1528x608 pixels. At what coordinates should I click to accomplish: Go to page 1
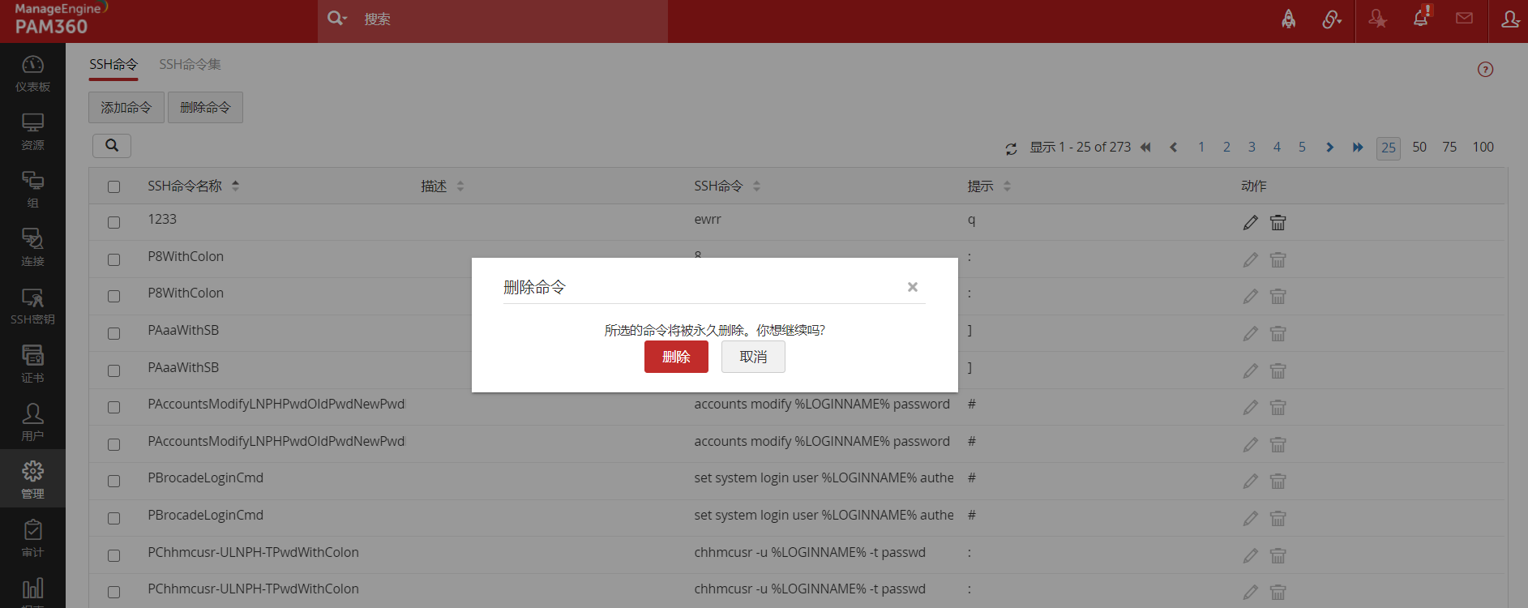(x=1201, y=147)
